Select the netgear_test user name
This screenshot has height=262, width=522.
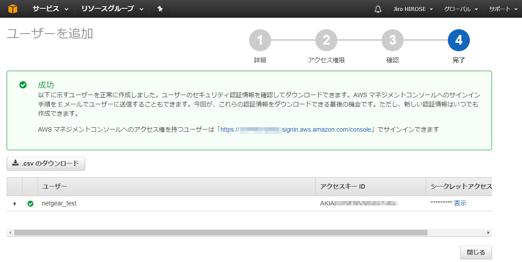click(59, 203)
